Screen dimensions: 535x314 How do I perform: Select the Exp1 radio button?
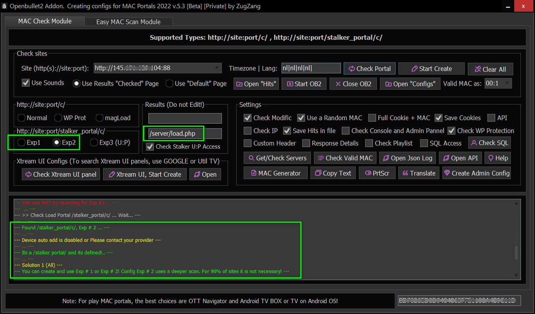point(21,142)
